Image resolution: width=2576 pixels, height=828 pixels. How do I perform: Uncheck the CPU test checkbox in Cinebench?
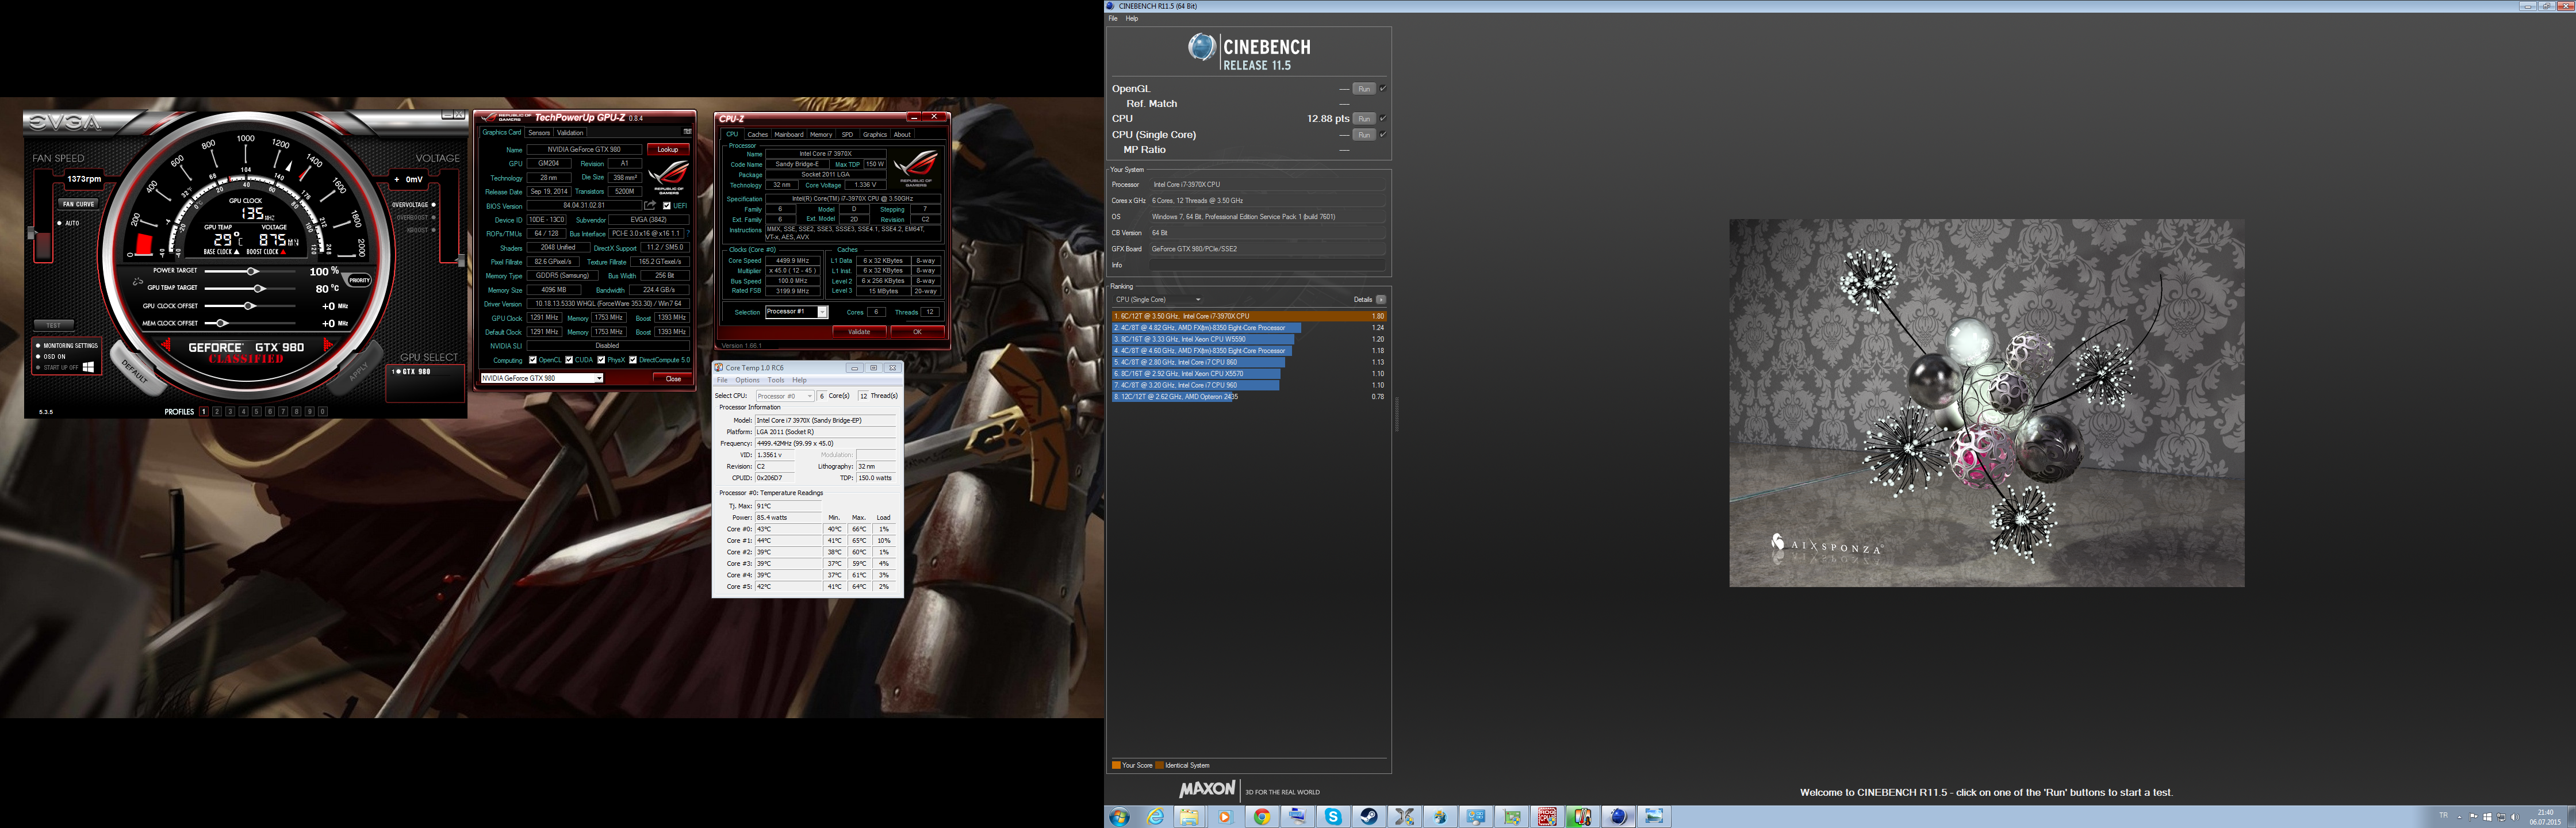pyautogui.click(x=1383, y=119)
